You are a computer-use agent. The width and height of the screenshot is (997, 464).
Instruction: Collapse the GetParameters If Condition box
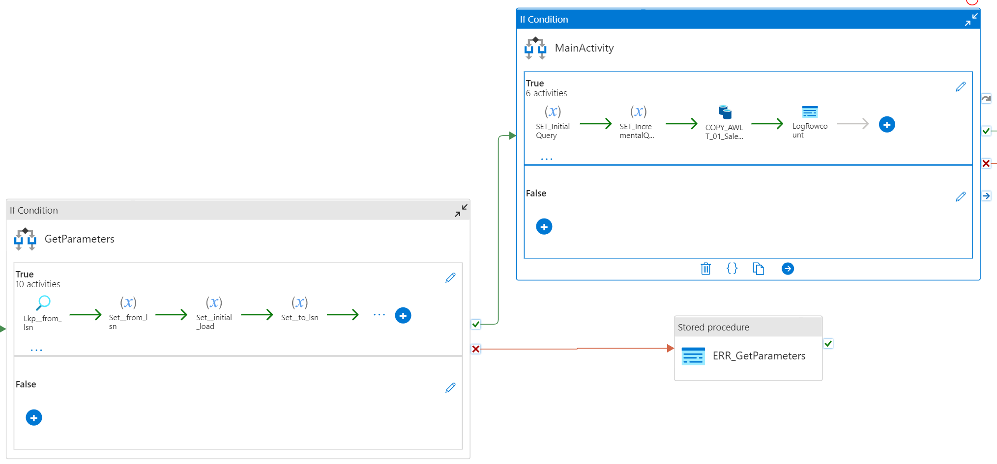pos(461,210)
